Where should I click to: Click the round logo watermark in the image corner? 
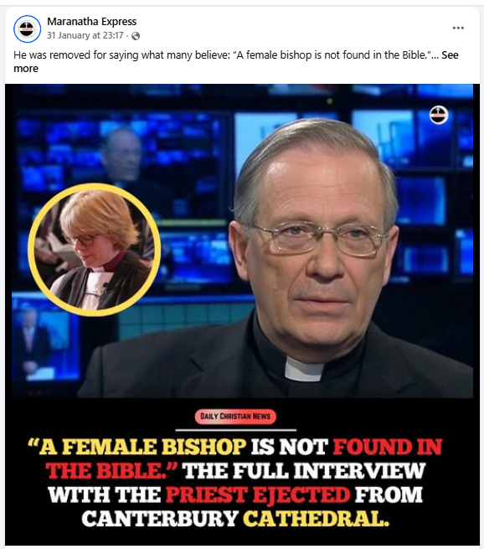(x=439, y=115)
